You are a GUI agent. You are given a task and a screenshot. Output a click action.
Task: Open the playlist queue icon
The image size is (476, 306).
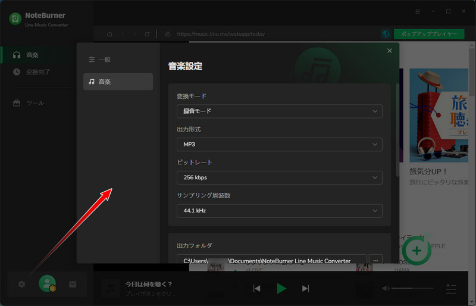(451, 289)
